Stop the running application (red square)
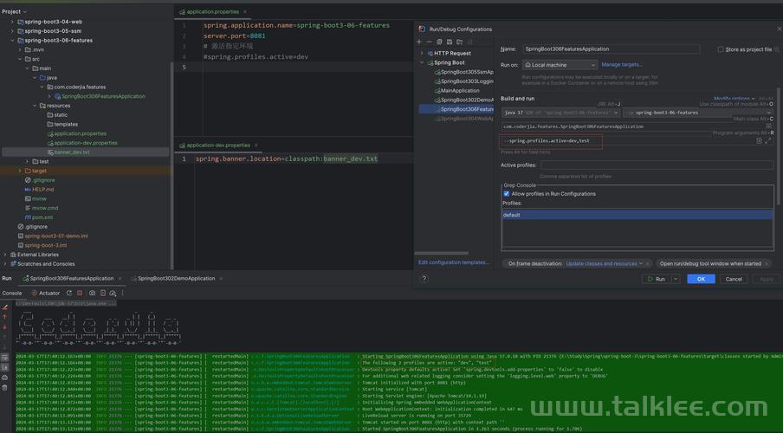The image size is (783, 433). coord(80,294)
